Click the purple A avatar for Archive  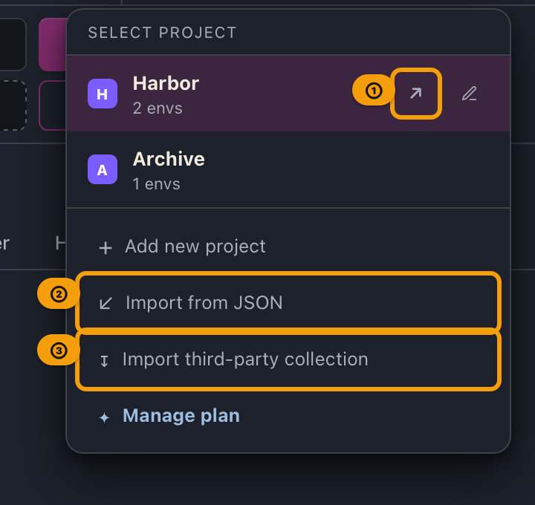pyautogui.click(x=103, y=169)
